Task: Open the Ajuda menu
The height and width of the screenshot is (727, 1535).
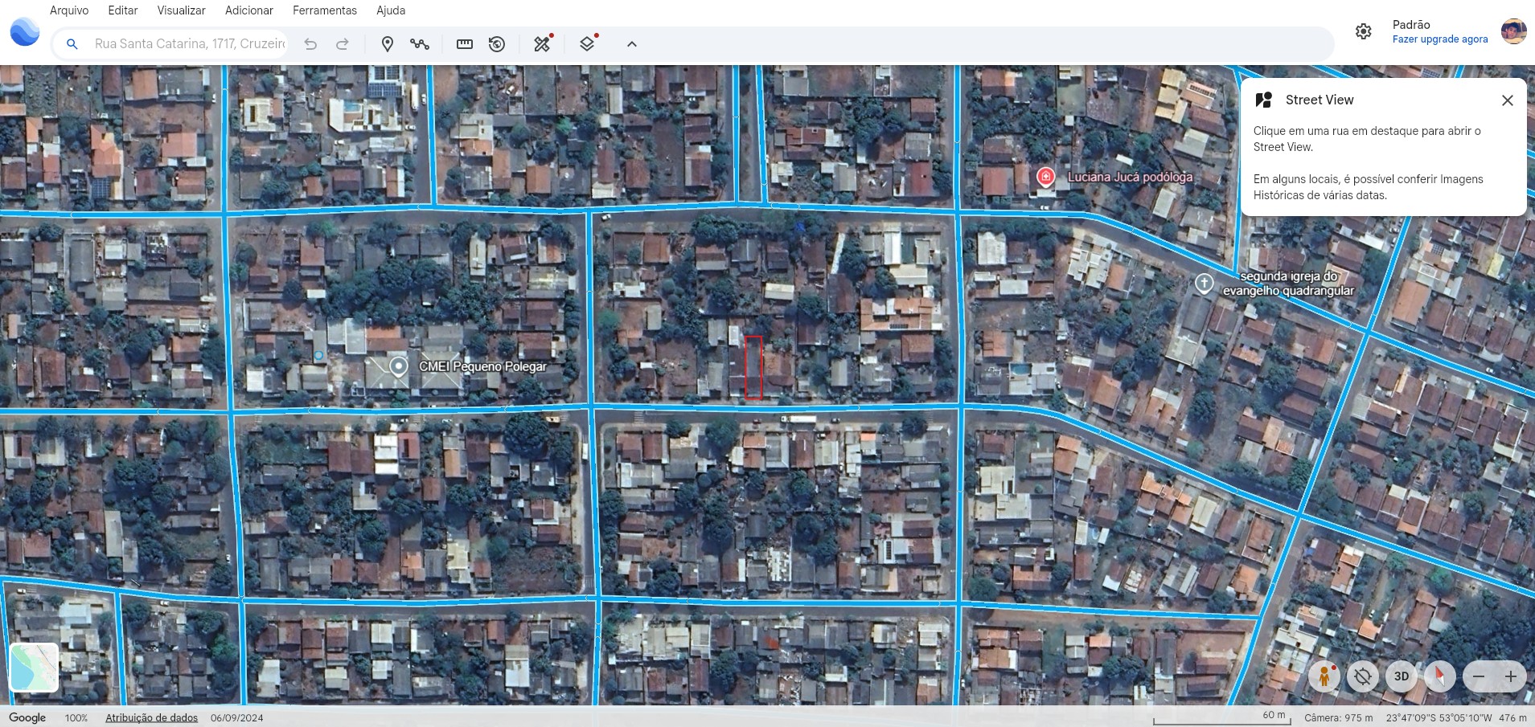Action: pos(391,10)
